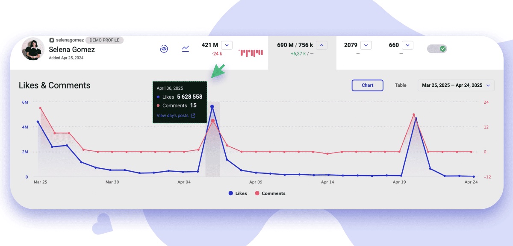Image resolution: width=513 pixels, height=246 pixels.
Task: Click the external link icon after View day's posts
Action: click(193, 115)
